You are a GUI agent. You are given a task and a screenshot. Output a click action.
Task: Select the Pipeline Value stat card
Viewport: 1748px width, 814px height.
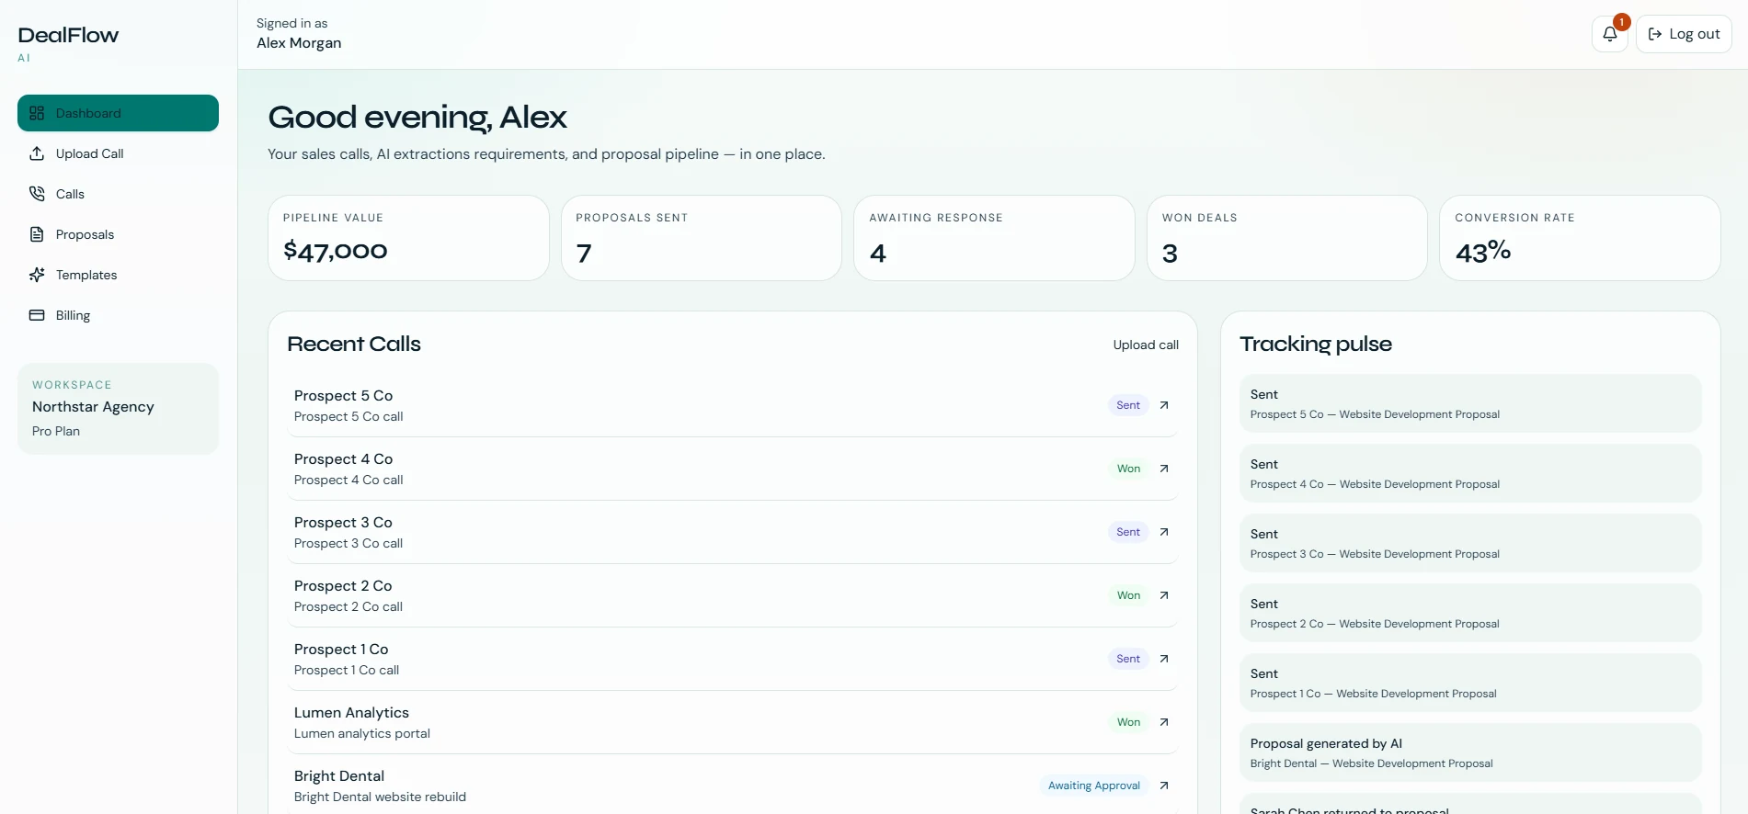[x=408, y=238]
